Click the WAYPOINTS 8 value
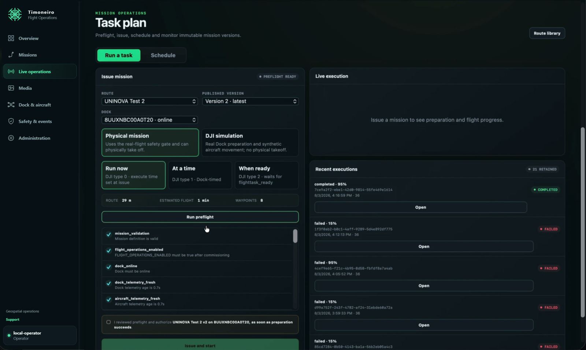The width and height of the screenshot is (586, 350). tap(262, 200)
